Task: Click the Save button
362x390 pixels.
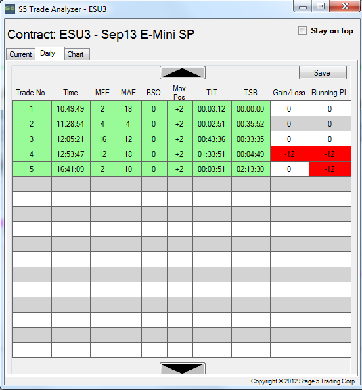Action: 323,73
